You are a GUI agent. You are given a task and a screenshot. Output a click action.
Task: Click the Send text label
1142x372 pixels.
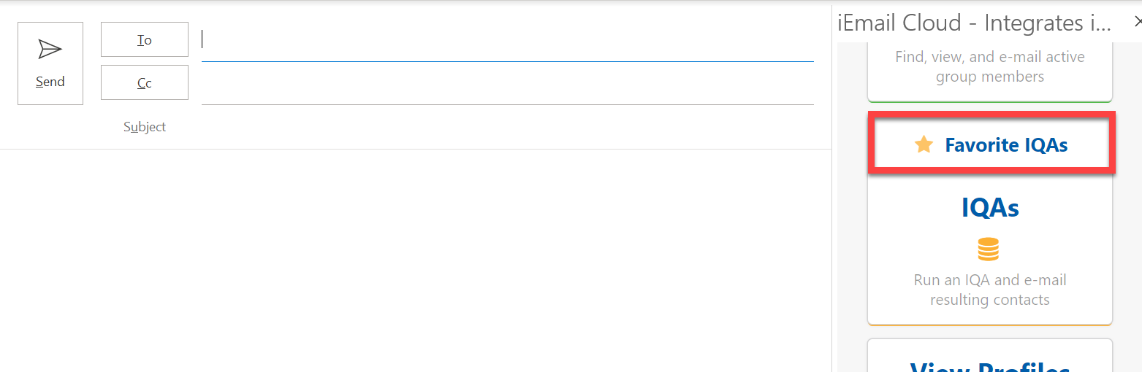pyautogui.click(x=50, y=82)
